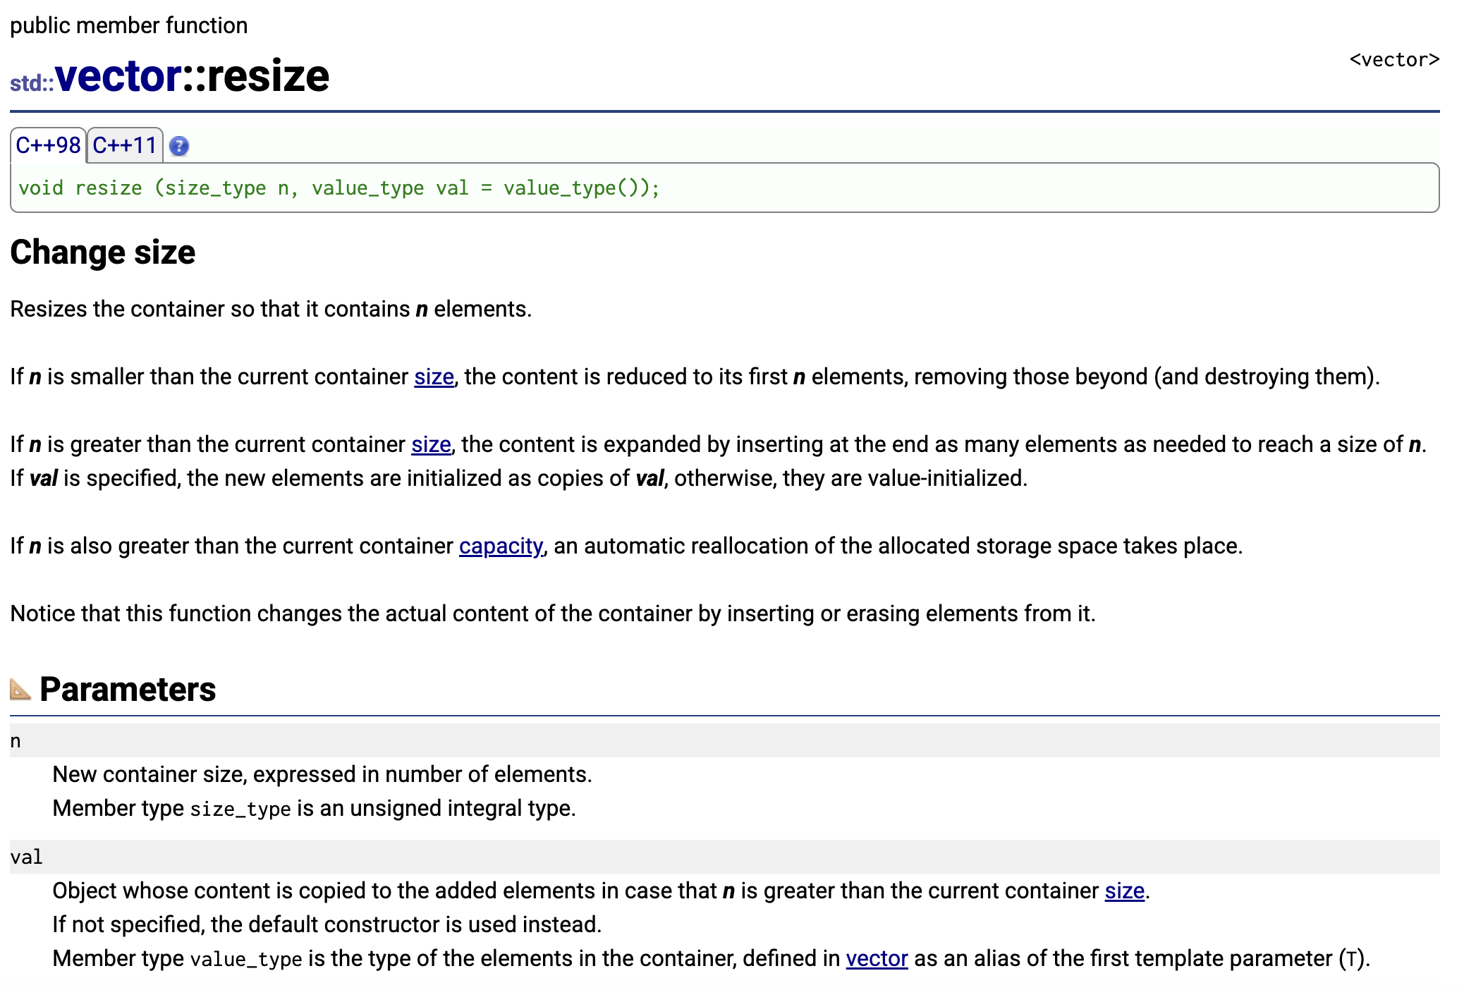Screen dimensions: 1464x990
Task: Open size link in 'smaller than' paragraph
Action: coord(434,377)
